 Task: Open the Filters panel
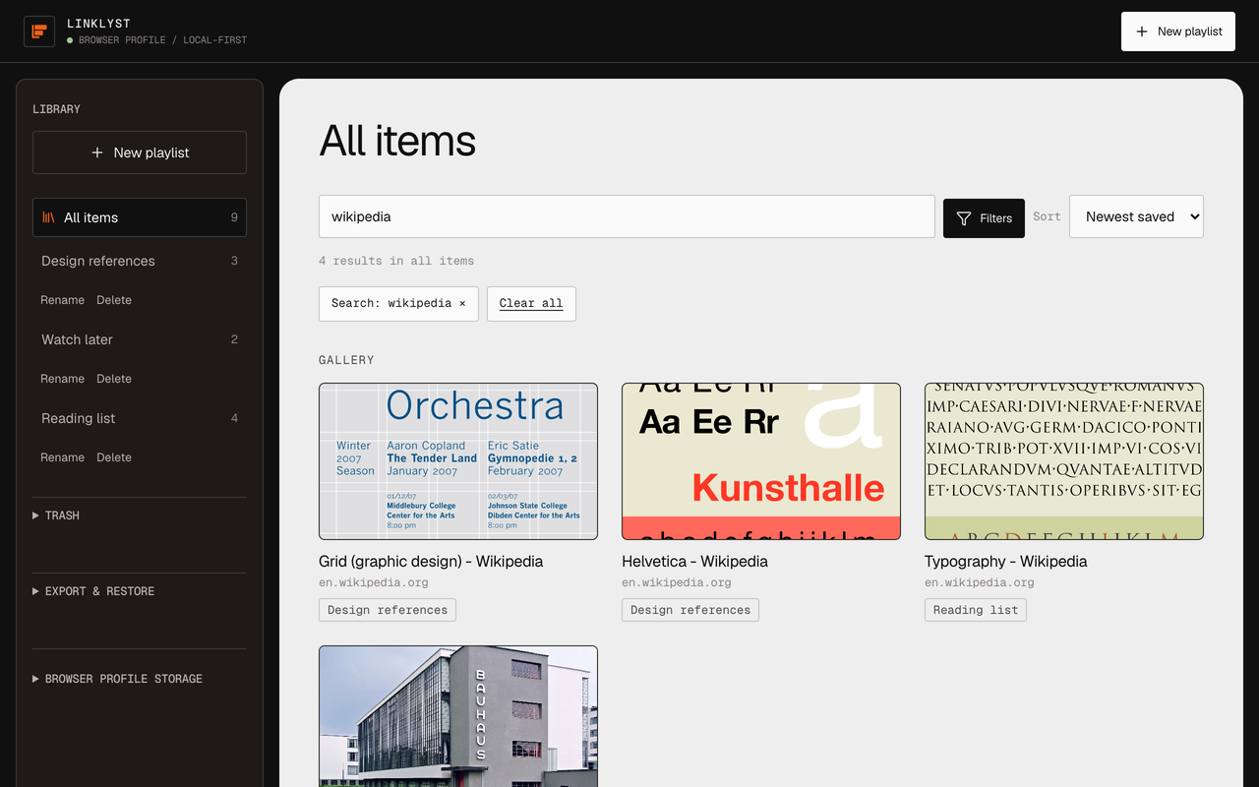tap(984, 218)
